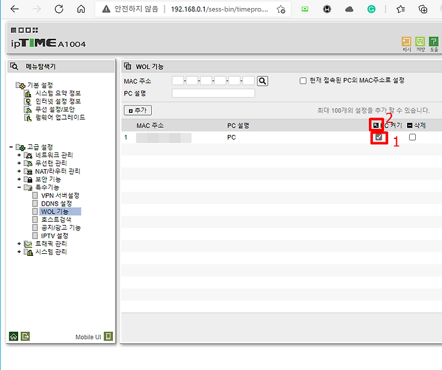Open 펌웨어 업그레이드 page
Screen dimensions: 442x370
coord(60,118)
